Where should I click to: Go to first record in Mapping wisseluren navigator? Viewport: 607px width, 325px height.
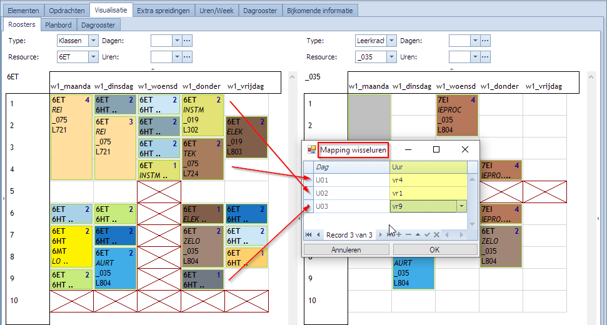coord(309,234)
